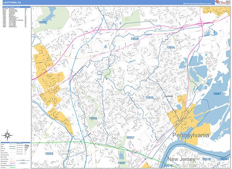
Task: Click the small Levittown place label
Action: 169,96
